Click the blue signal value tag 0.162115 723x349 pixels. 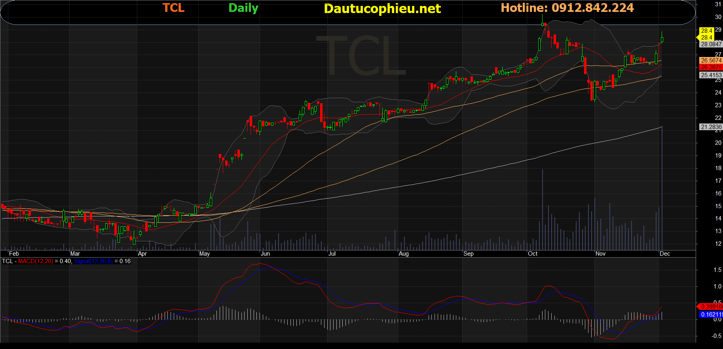pos(711,315)
